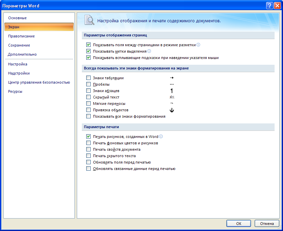Confirm with the OK button
Image resolution: width=283 pixels, height=231 pixels.
(239, 224)
